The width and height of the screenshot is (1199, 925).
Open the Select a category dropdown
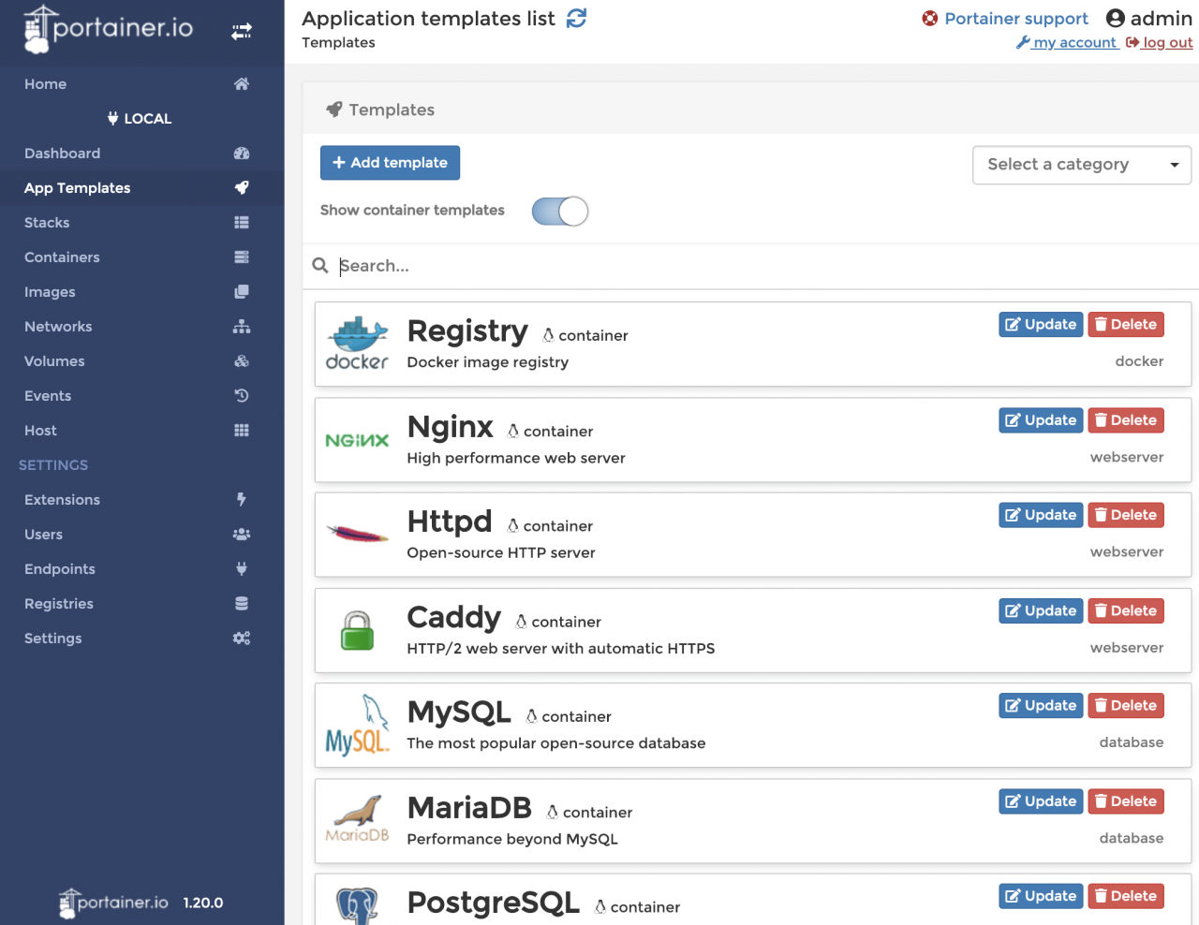pyautogui.click(x=1082, y=165)
